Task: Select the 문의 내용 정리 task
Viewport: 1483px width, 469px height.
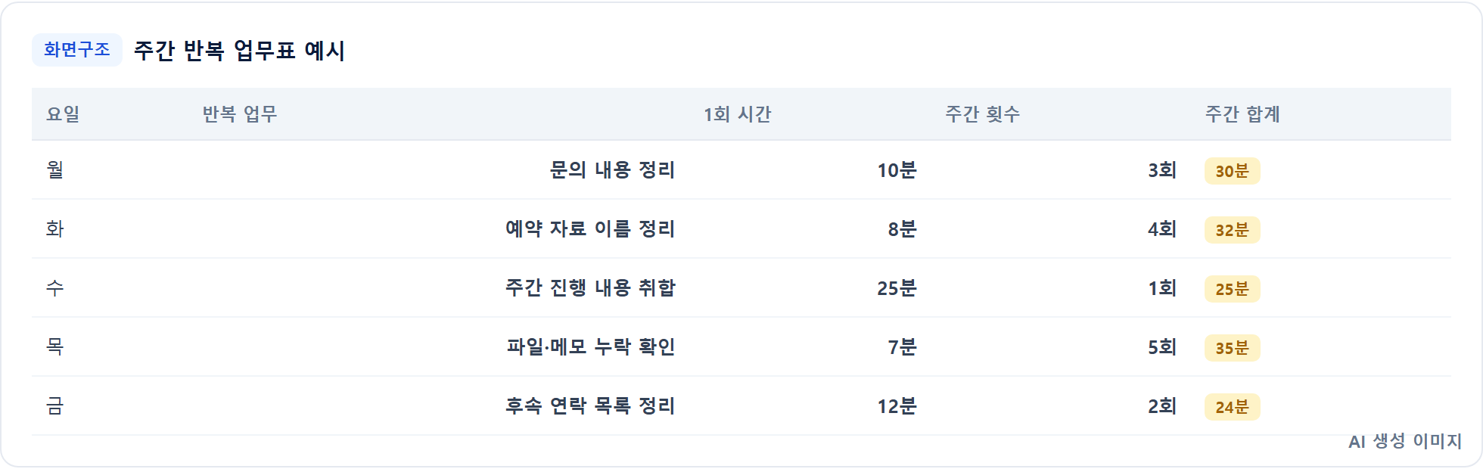Action: tap(612, 170)
